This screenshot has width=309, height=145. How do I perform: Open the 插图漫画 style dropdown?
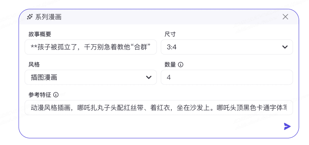point(91,77)
